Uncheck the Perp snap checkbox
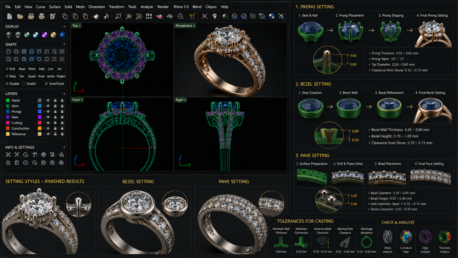This screenshot has height=258, width=458. 7,76
